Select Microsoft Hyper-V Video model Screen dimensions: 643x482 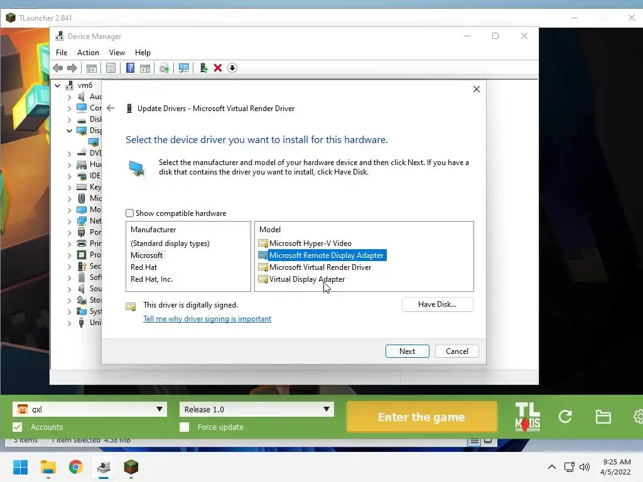305,244
